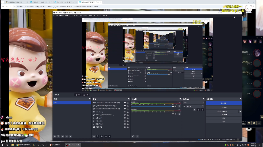Open OBS Docks menu
The height and width of the screenshot is (147, 263).
pyautogui.click(x=75, y=16)
